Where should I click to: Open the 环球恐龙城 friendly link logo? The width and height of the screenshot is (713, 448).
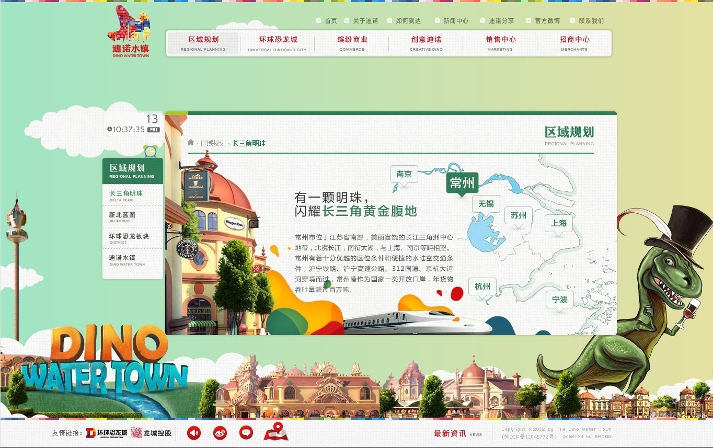pyautogui.click(x=107, y=433)
